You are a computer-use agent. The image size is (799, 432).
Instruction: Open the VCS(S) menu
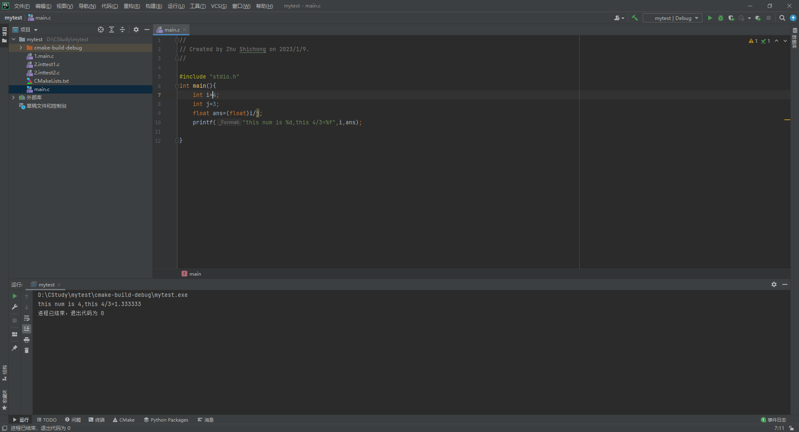click(x=219, y=6)
